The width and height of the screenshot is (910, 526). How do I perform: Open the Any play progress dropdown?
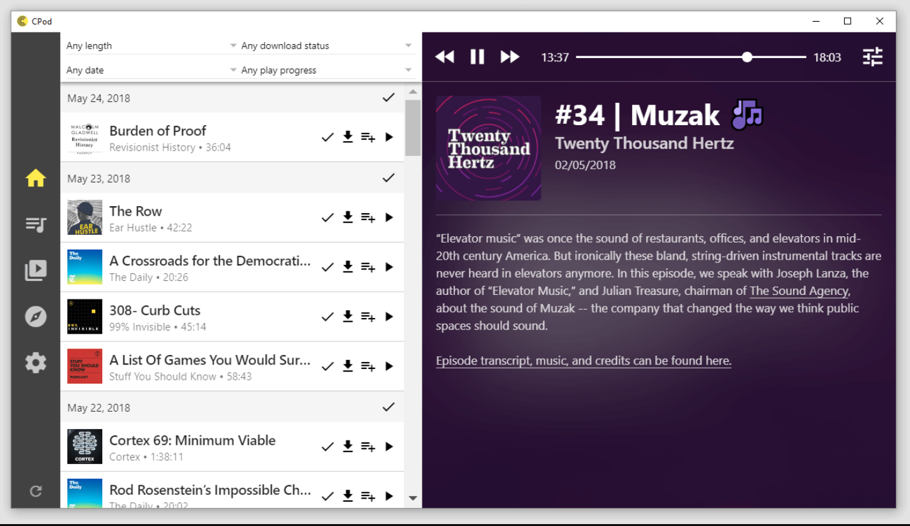pos(326,70)
